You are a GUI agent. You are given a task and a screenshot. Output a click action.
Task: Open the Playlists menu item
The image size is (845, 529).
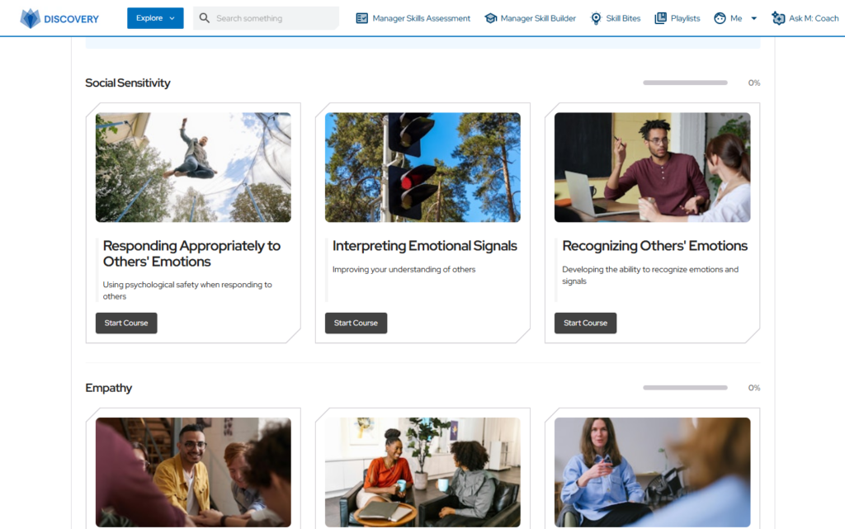pyautogui.click(x=685, y=18)
